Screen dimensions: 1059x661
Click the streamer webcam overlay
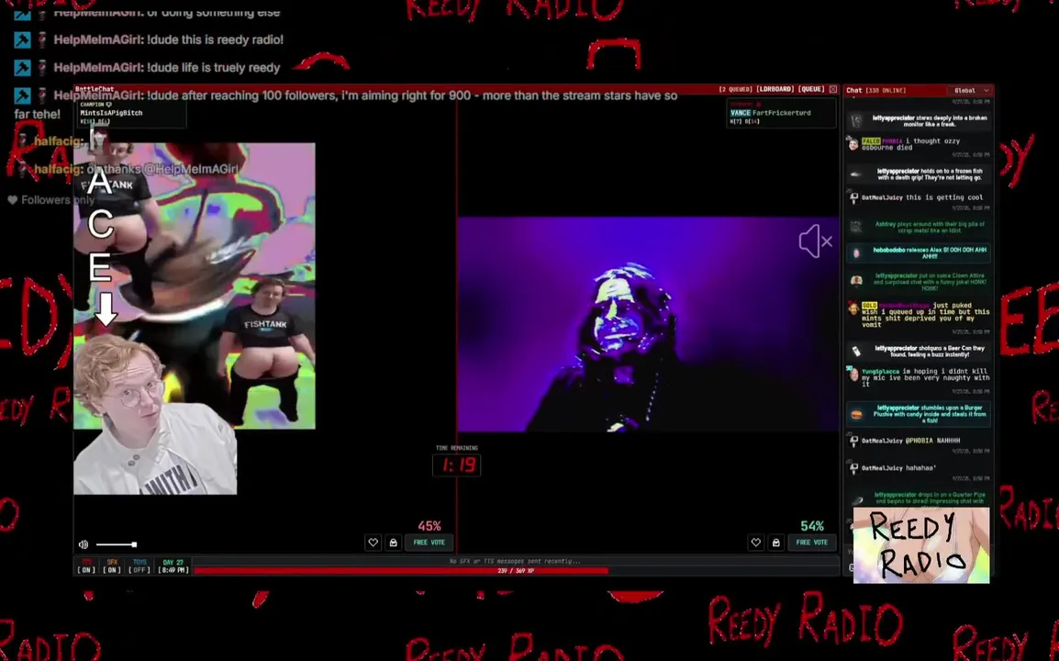[155, 414]
